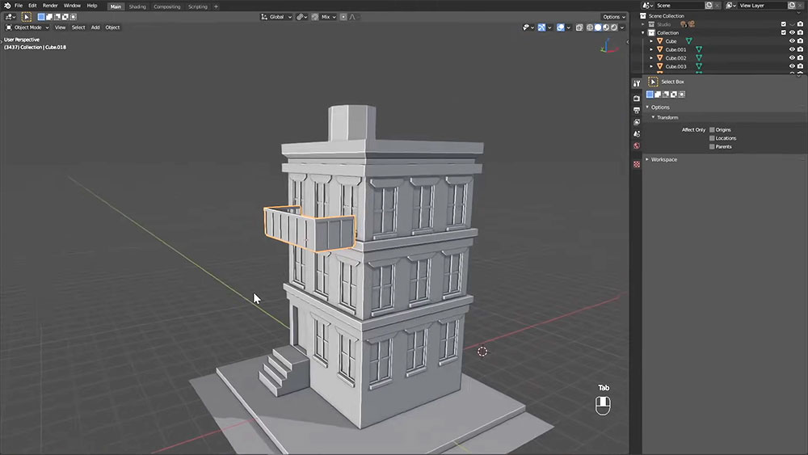808x455 pixels.
Task: Switch to solid shading
Action: click(598, 27)
